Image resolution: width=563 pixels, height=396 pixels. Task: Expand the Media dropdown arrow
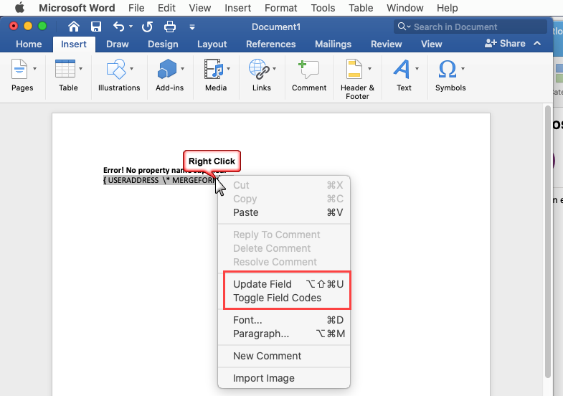[228, 69]
